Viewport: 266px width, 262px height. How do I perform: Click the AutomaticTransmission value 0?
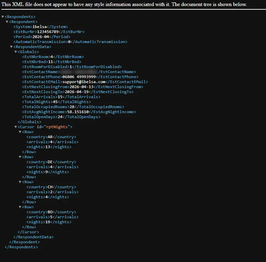[x=69, y=42]
